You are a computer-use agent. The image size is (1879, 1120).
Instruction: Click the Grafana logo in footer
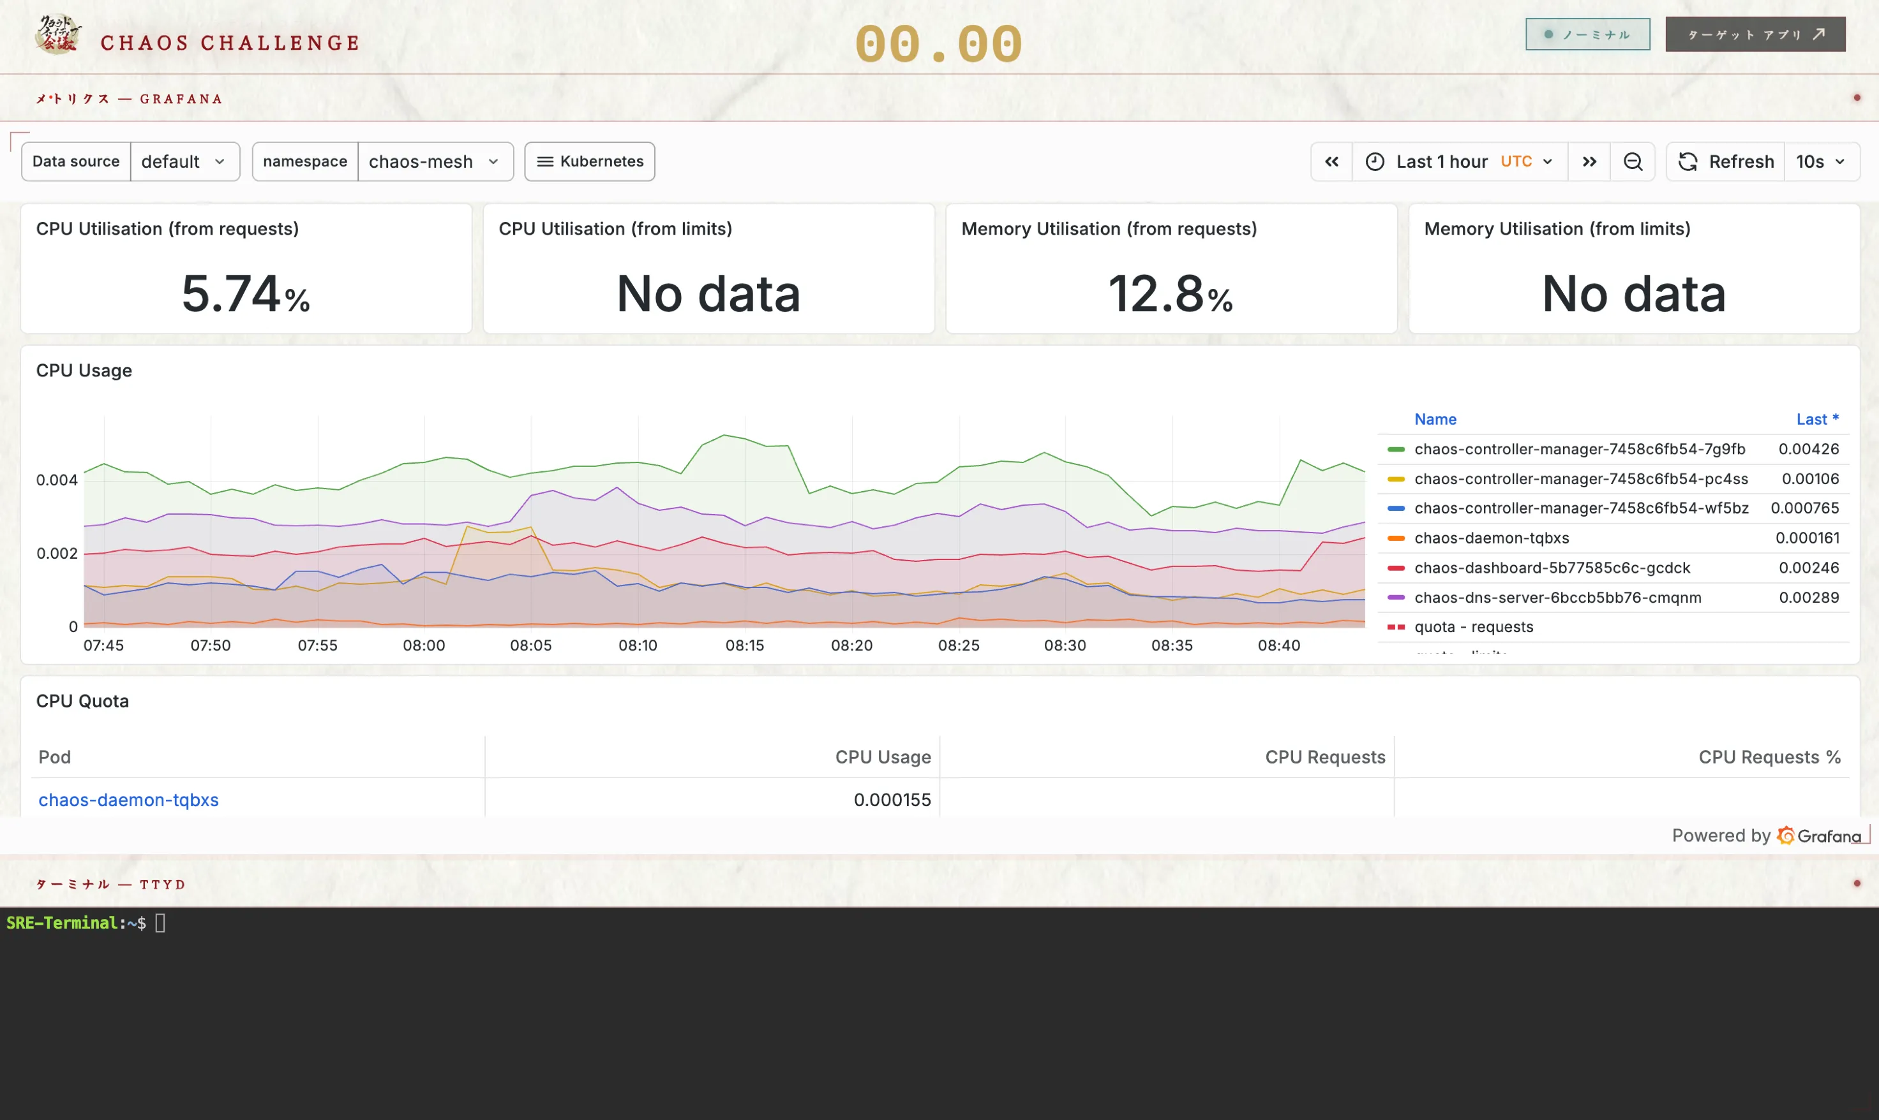click(x=1786, y=836)
